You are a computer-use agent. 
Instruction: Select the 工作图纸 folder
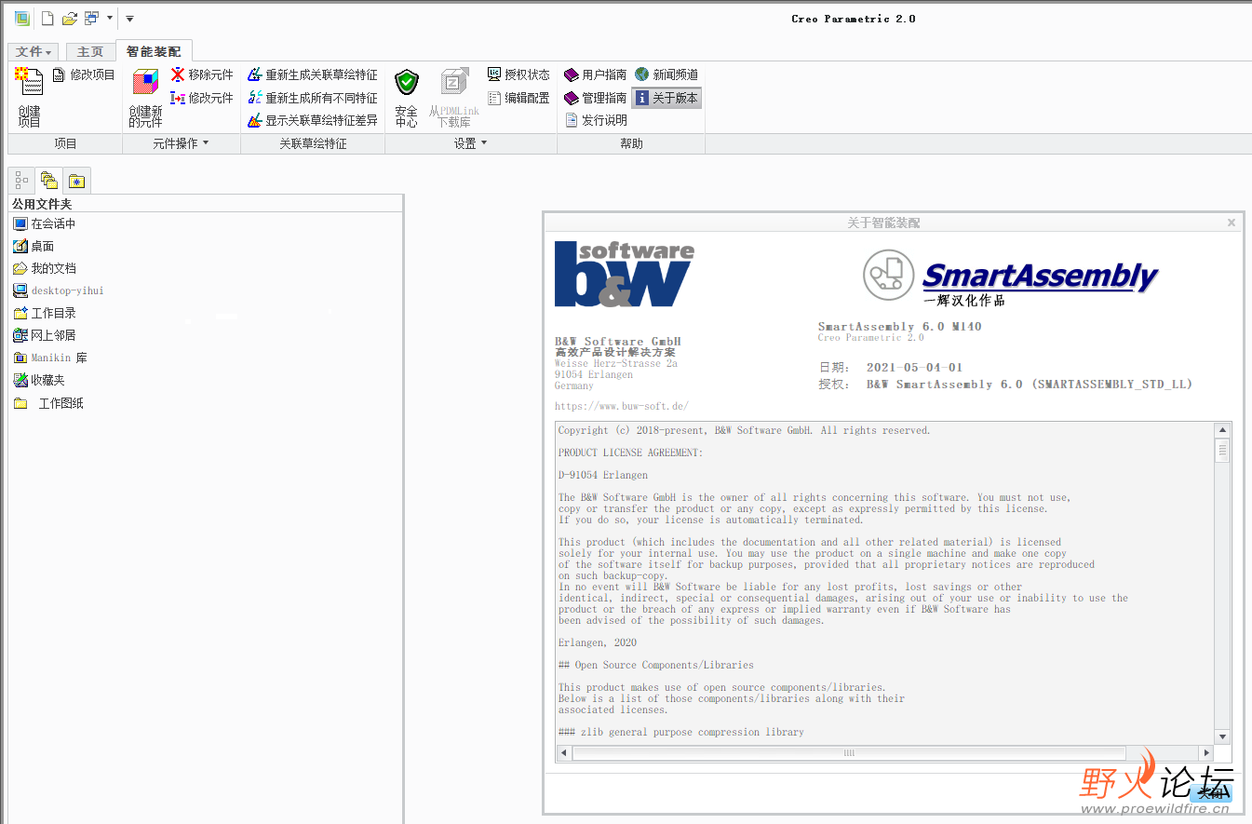tap(49, 403)
